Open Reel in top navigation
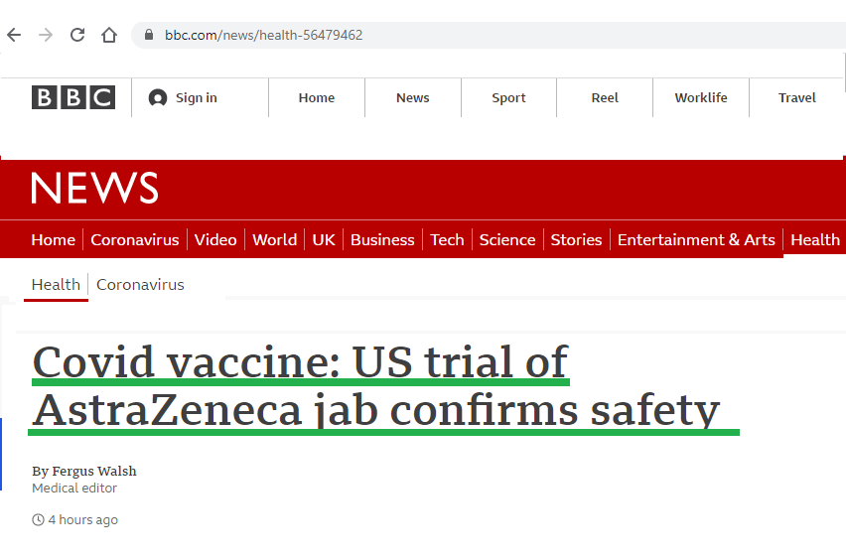This screenshot has height=560, width=846. click(605, 97)
